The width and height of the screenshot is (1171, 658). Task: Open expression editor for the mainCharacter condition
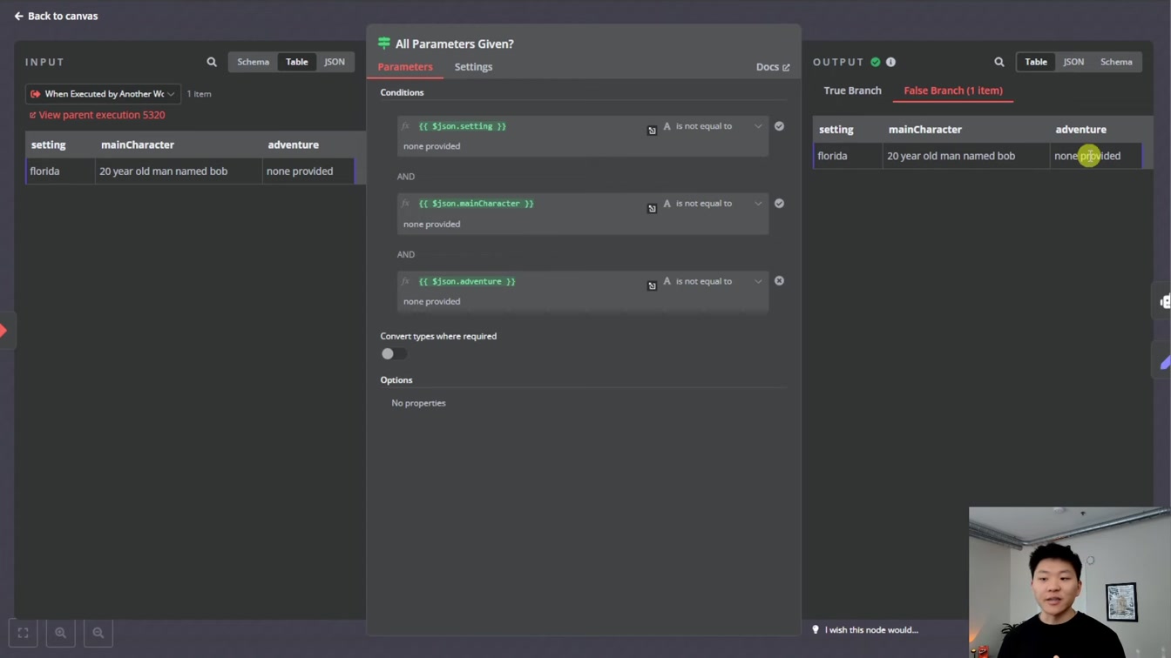(x=652, y=209)
